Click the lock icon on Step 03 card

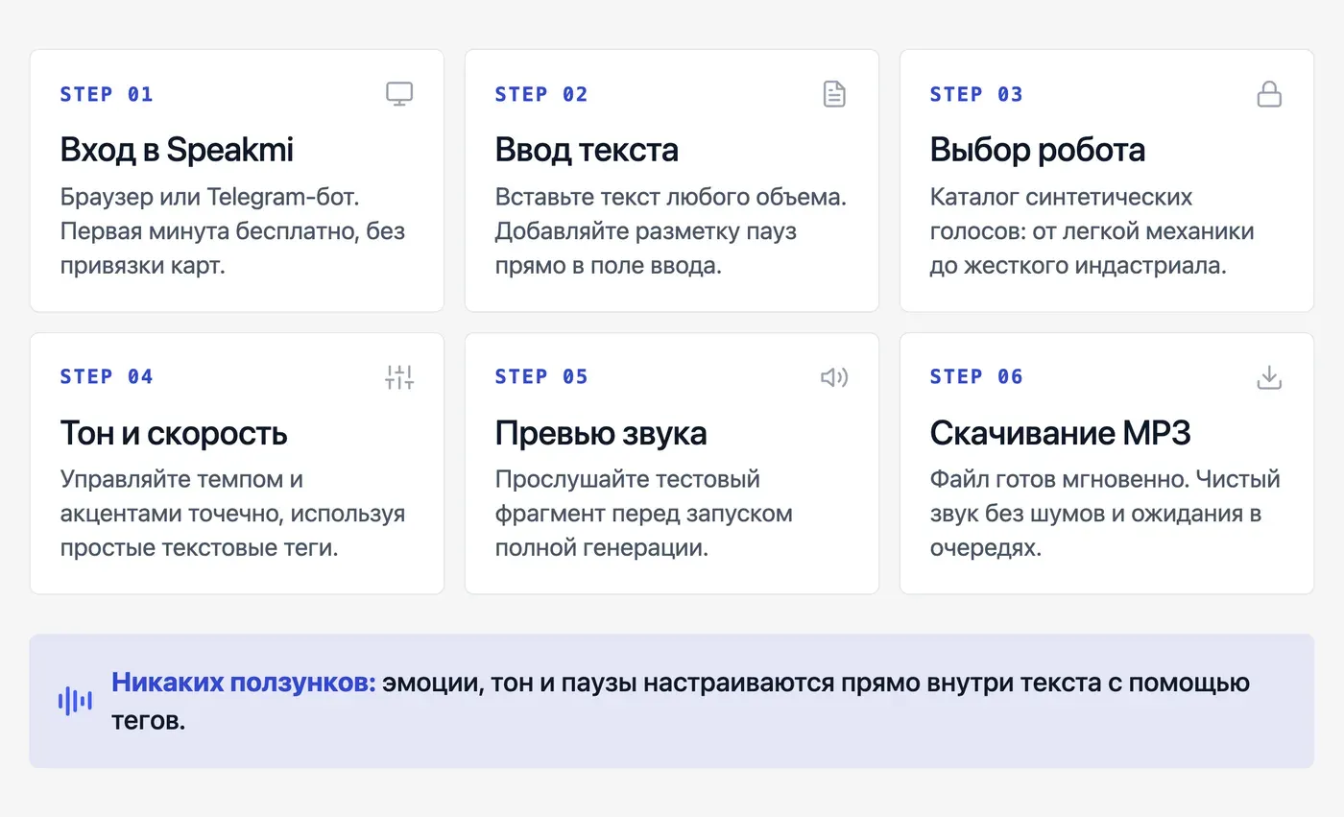[1269, 94]
